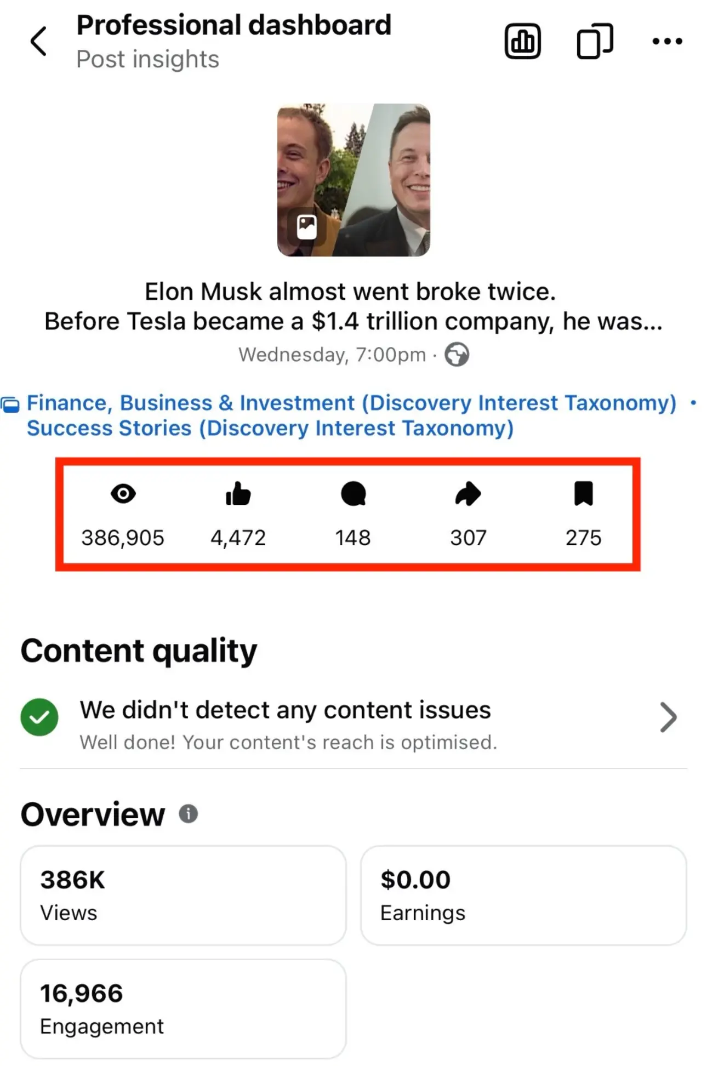Open the 16,966 Engagement card

click(x=183, y=1008)
